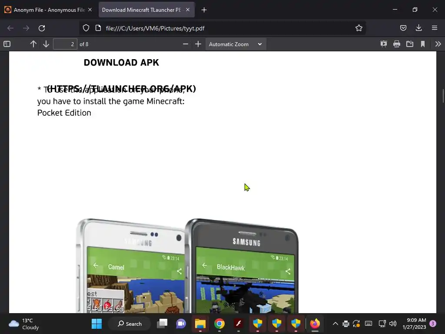445x334 pixels.
Task: Toggle the PDF sidebar panel
Action: (7, 44)
